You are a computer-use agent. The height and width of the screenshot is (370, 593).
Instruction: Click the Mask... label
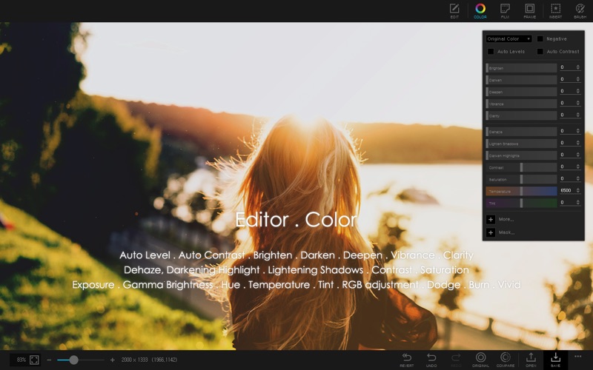506,232
